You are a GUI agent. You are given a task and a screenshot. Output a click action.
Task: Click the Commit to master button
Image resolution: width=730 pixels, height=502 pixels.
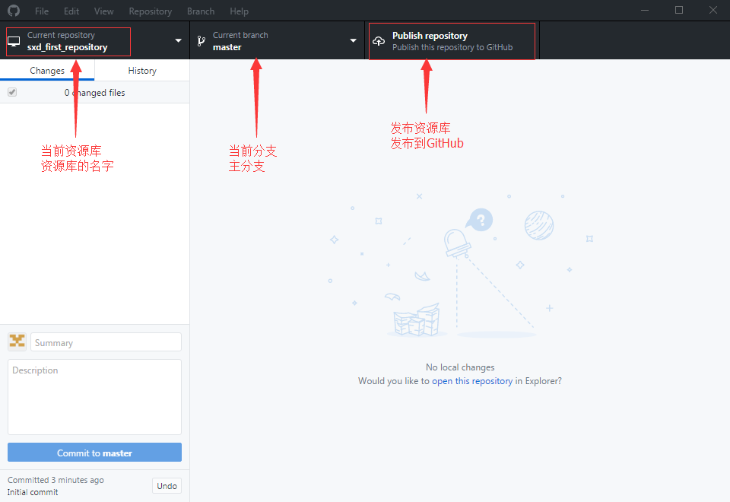[94, 453]
